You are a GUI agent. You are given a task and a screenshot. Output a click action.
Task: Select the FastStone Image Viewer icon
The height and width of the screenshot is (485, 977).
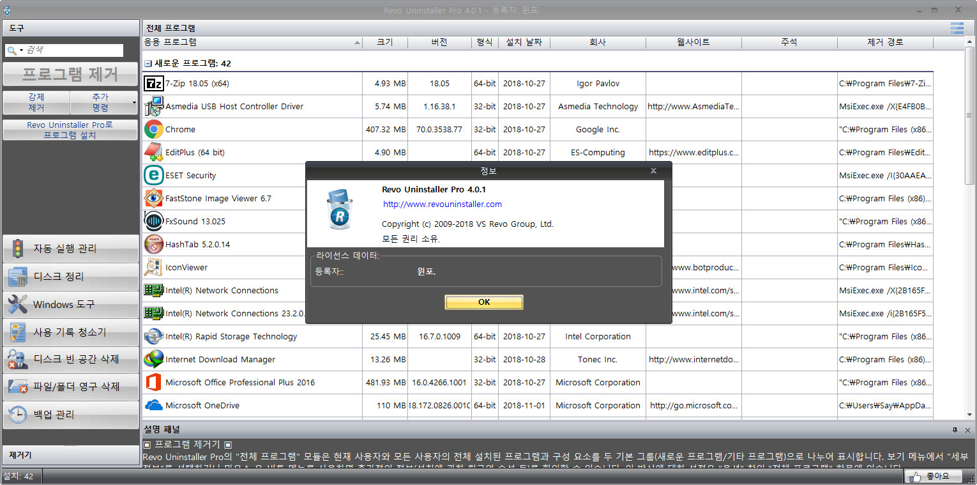[x=153, y=198]
